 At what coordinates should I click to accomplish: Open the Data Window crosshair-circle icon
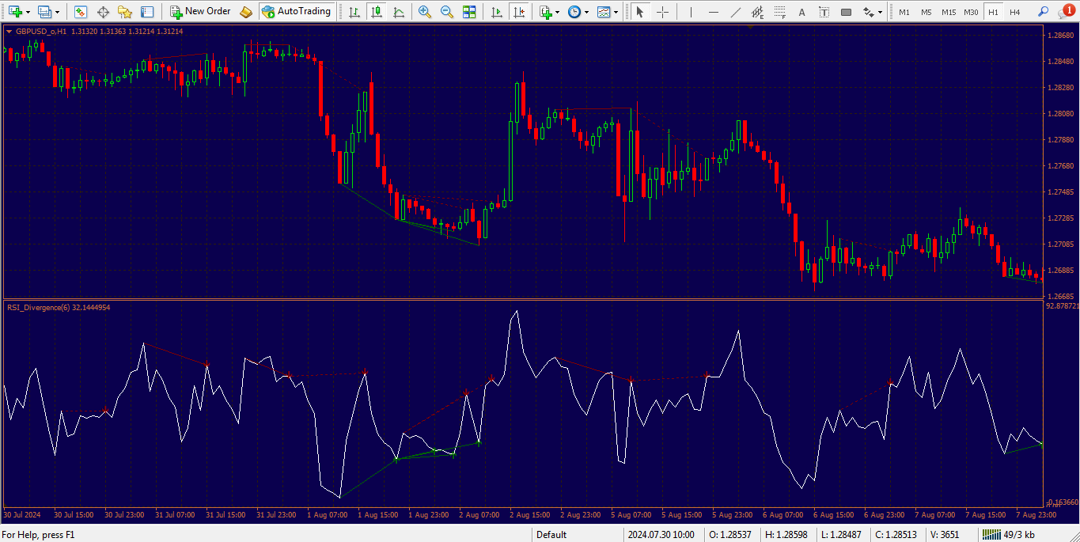click(103, 11)
